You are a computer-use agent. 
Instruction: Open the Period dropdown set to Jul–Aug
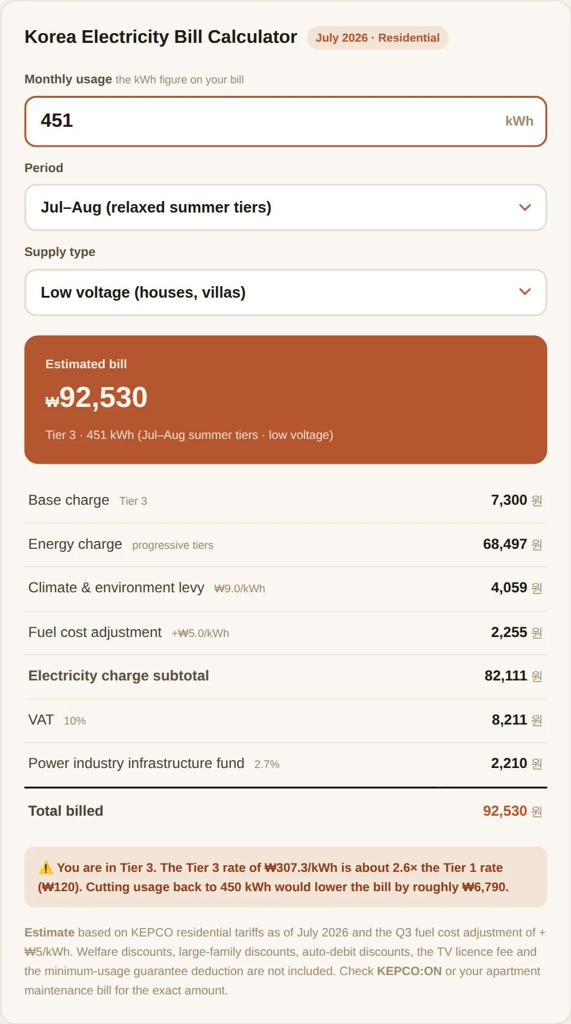(285, 208)
